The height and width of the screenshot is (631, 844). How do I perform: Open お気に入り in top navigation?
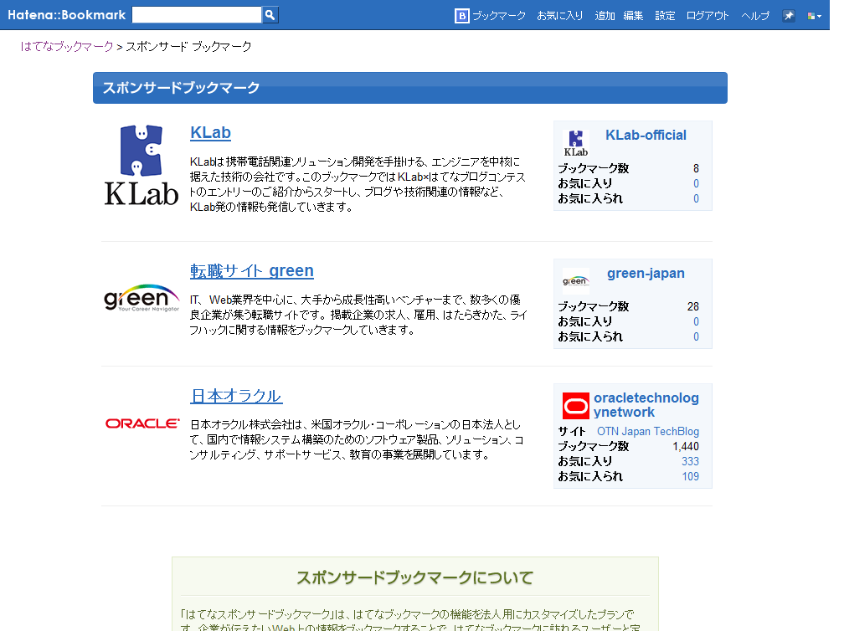tap(560, 16)
